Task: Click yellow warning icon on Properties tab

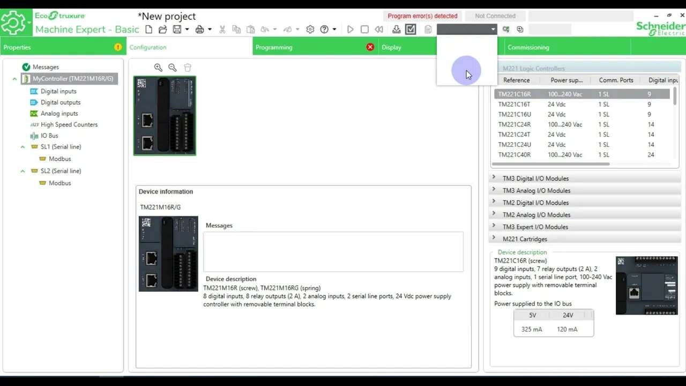Action: [118, 47]
